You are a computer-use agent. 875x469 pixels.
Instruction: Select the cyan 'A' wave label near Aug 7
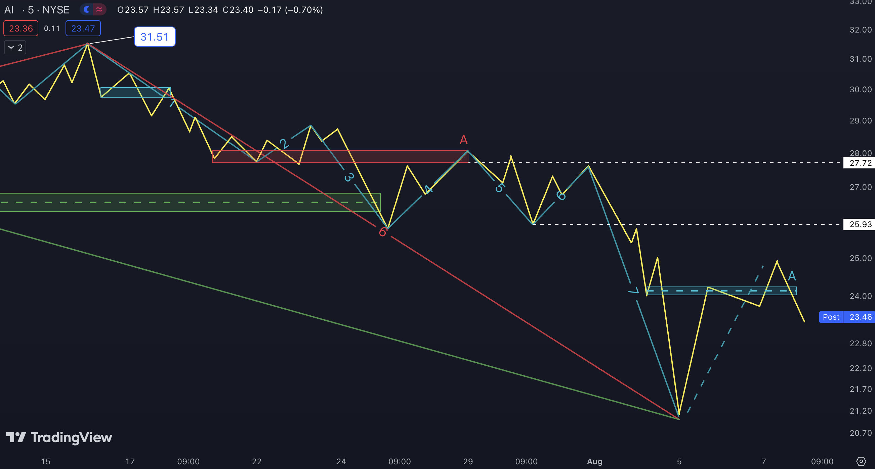(x=792, y=276)
